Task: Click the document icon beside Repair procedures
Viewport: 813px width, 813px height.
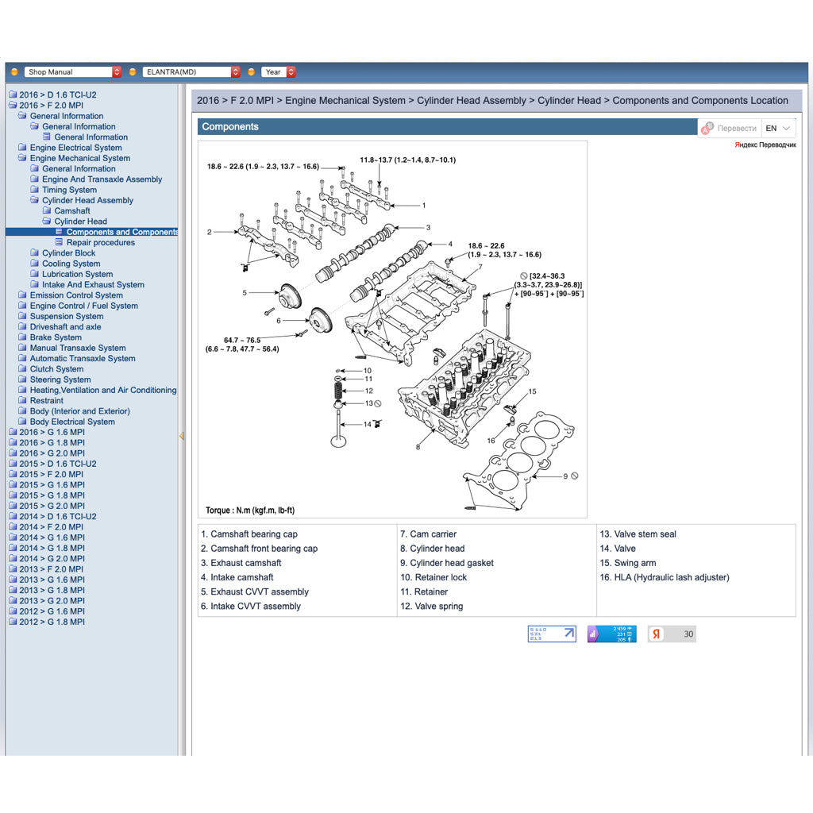Action: point(59,242)
